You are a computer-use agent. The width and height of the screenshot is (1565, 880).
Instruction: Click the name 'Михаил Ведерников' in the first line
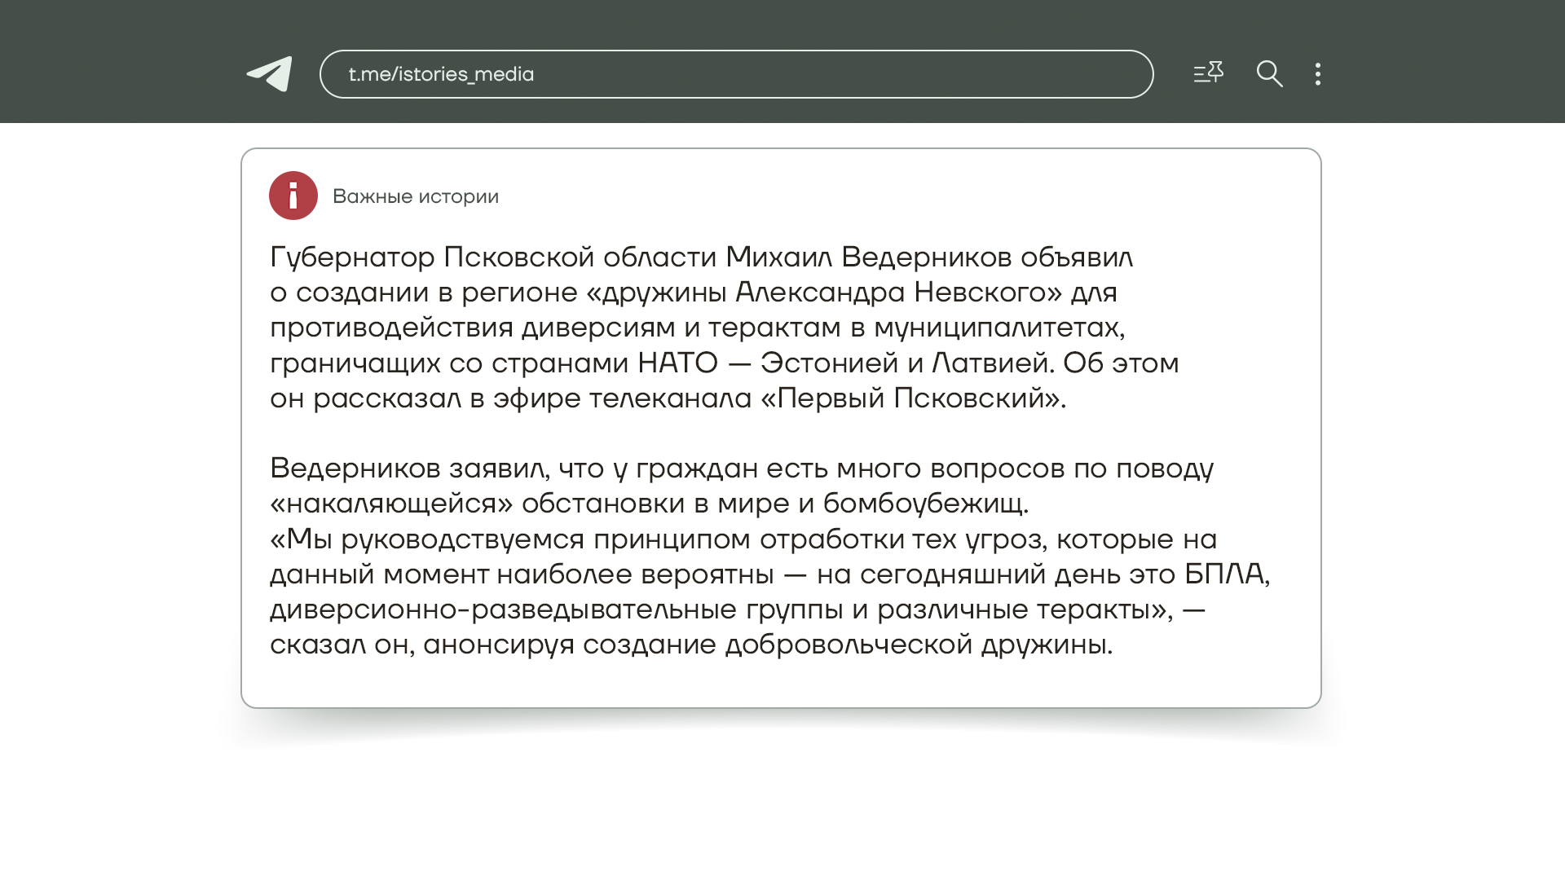point(868,257)
